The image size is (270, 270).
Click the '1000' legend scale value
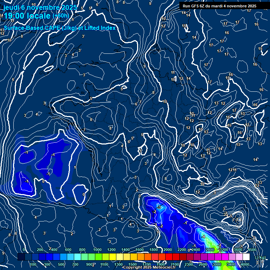(97, 250)
